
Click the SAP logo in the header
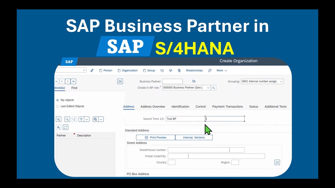pyautogui.click(x=69, y=62)
